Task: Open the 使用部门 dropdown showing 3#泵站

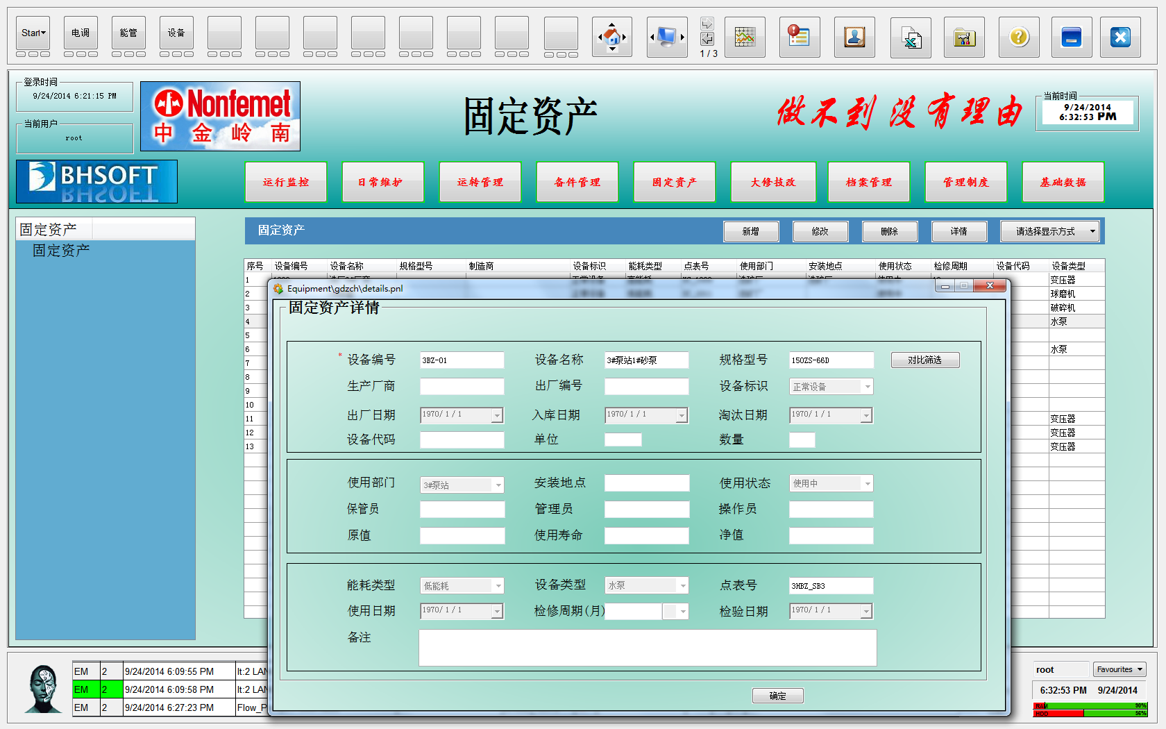Action: [x=462, y=485]
